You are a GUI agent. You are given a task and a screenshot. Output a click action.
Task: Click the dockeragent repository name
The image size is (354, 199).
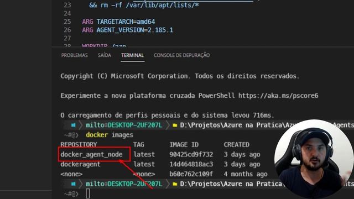80,164
